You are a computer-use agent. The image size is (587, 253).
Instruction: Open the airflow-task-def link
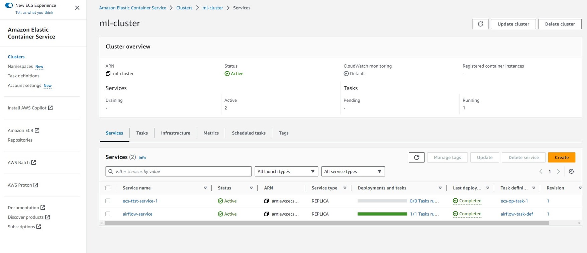coord(516,214)
